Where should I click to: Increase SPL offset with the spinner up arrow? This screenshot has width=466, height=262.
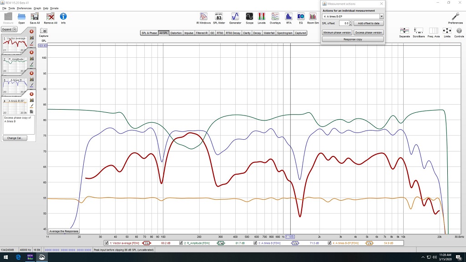pyautogui.click(x=351, y=22)
